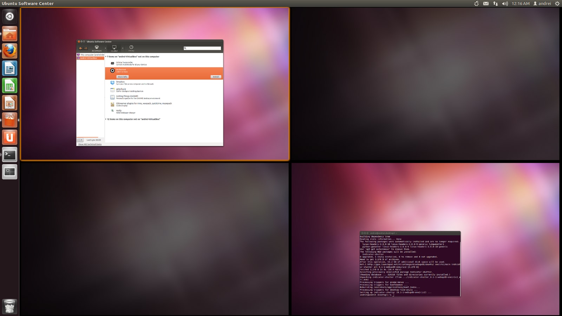
Task: Select This computer in the sidebar
Action: point(90,55)
